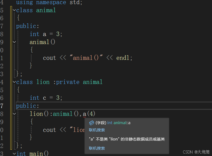Click 'std' on the using namespace line
Screen dimensions: 212x156
click(x=75, y=2)
